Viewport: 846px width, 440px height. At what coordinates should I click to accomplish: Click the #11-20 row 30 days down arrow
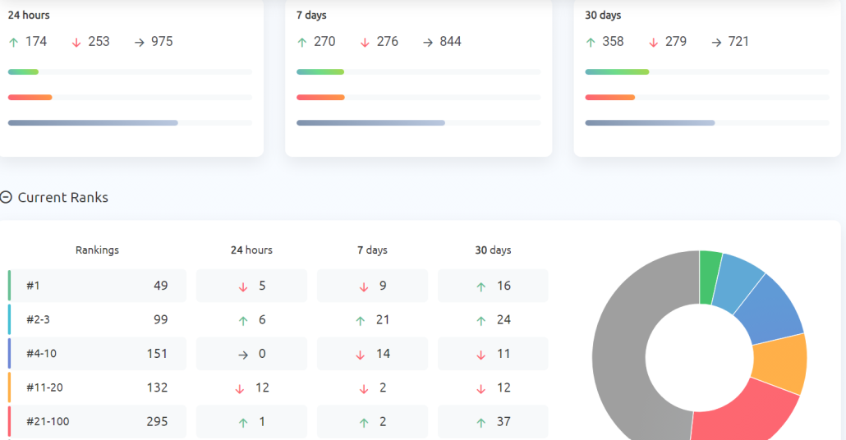coord(481,389)
